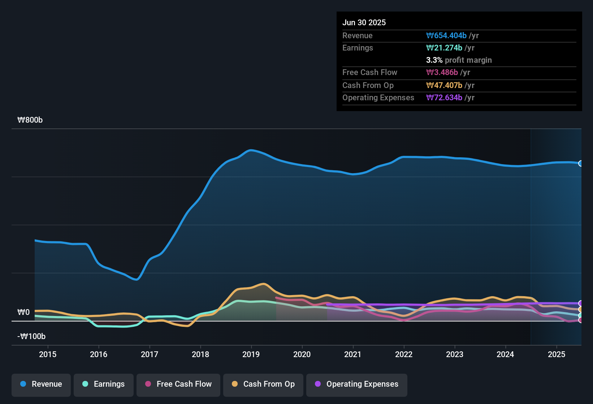Toggle the Operating Expenses legend
The height and width of the screenshot is (404, 593).
pyautogui.click(x=357, y=384)
